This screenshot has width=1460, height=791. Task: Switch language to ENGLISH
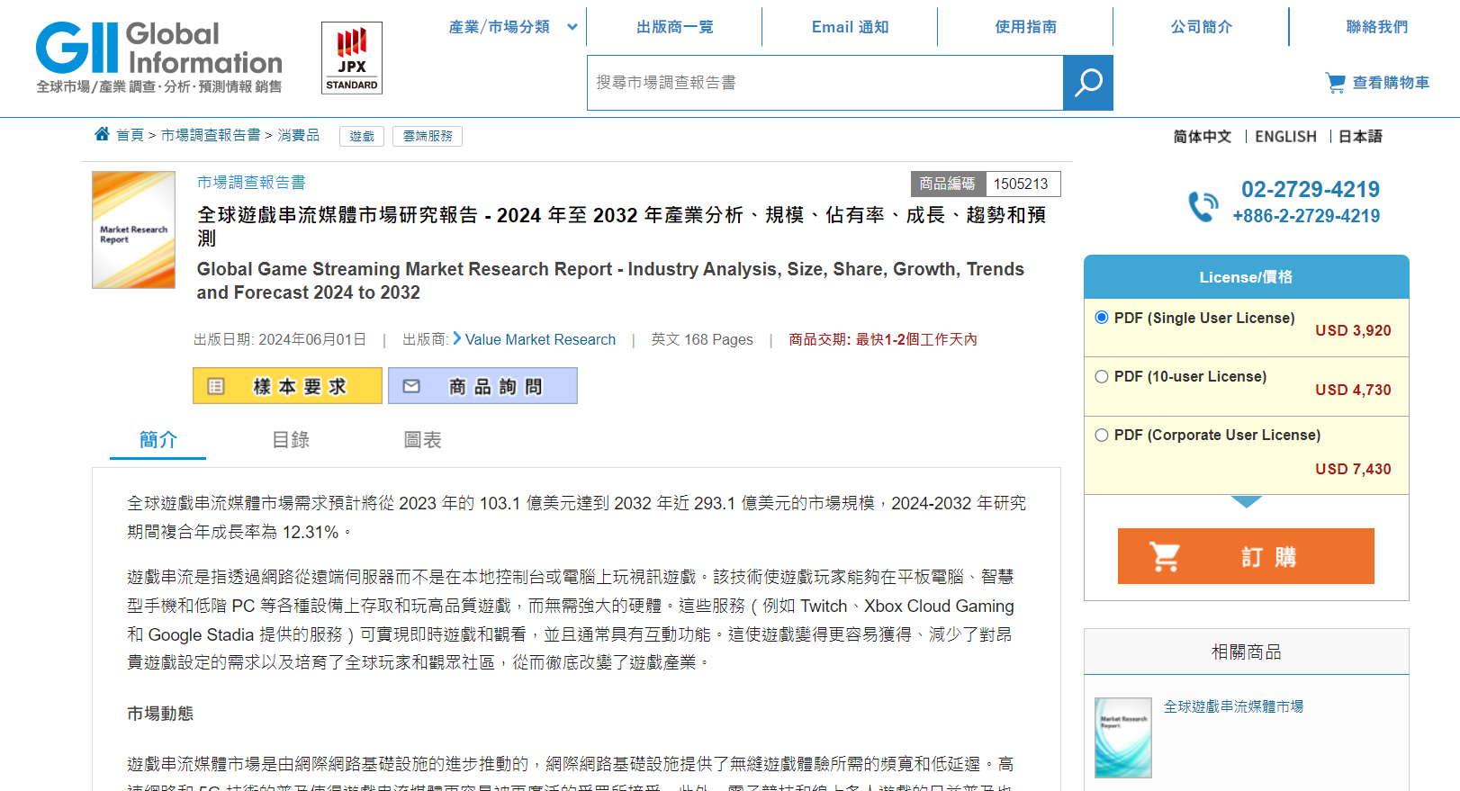1284,137
